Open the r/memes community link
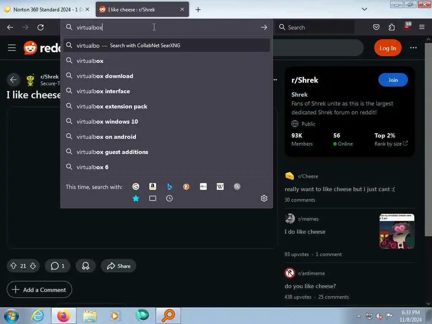Image resolution: width=432 pixels, height=324 pixels. (308, 219)
